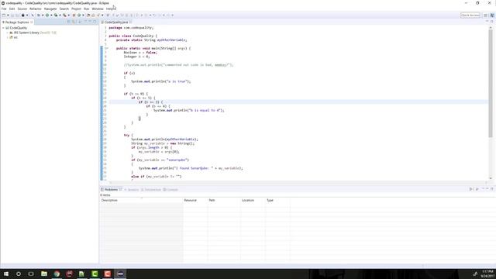Open the Debug dropdown arrow

tap(42, 15)
